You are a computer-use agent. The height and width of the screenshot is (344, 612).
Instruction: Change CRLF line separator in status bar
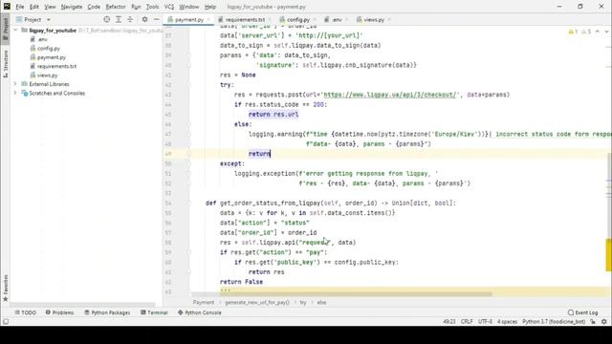467,322
